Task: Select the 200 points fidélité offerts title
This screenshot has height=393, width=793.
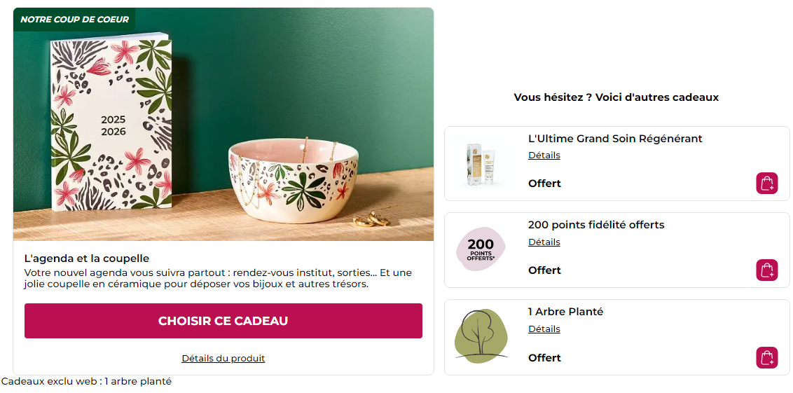Action: pos(596,225)
